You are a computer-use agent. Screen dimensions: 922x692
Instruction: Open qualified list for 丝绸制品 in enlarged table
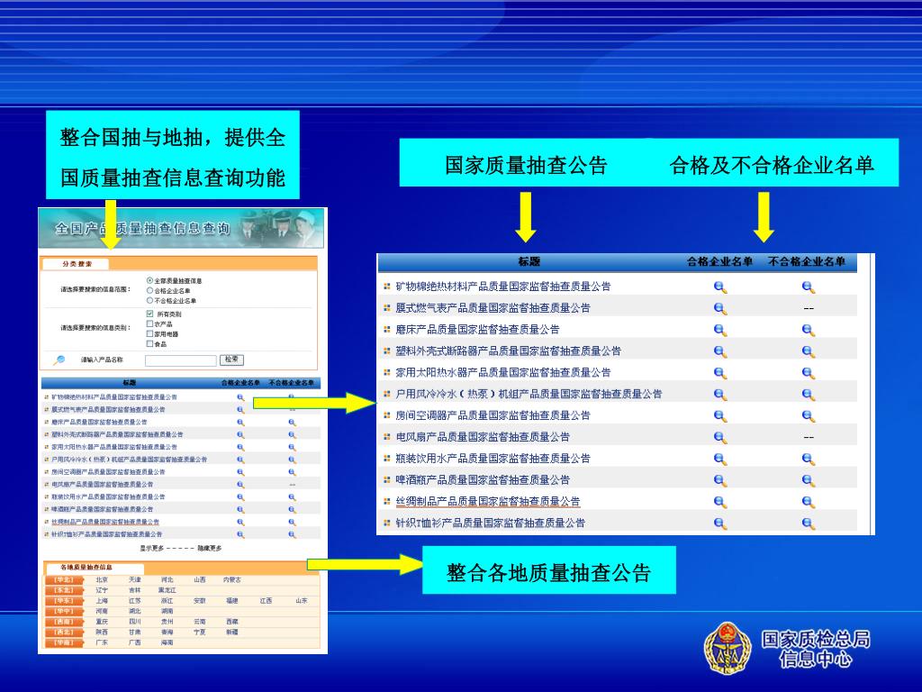point(720,502)
